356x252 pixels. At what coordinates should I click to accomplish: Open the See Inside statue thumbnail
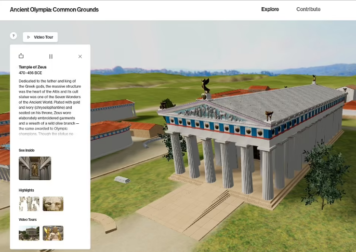(x=35, y=168)
